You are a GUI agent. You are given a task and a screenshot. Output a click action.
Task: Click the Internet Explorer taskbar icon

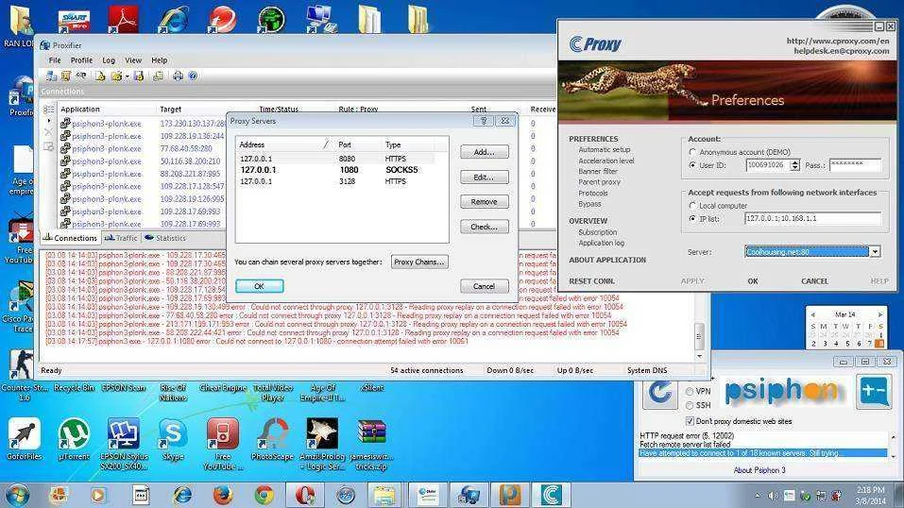pos(182,495)
